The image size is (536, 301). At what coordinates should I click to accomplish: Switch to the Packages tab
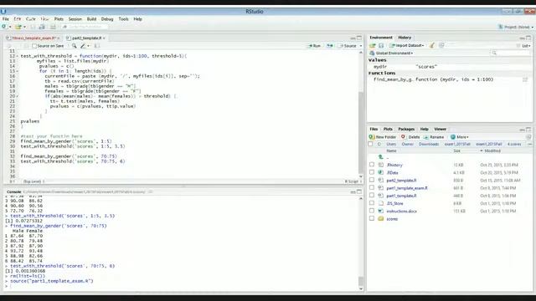[x=406, y=129]
